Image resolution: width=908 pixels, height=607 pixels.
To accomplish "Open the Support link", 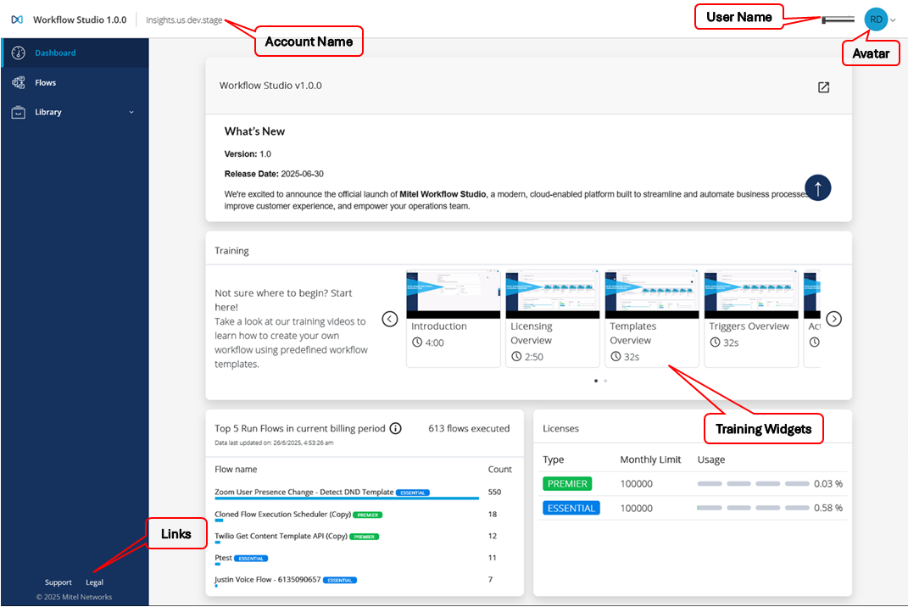I will (58, 582).
